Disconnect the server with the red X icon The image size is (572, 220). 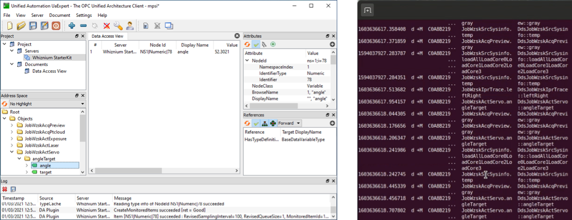(x=107, y=26)
